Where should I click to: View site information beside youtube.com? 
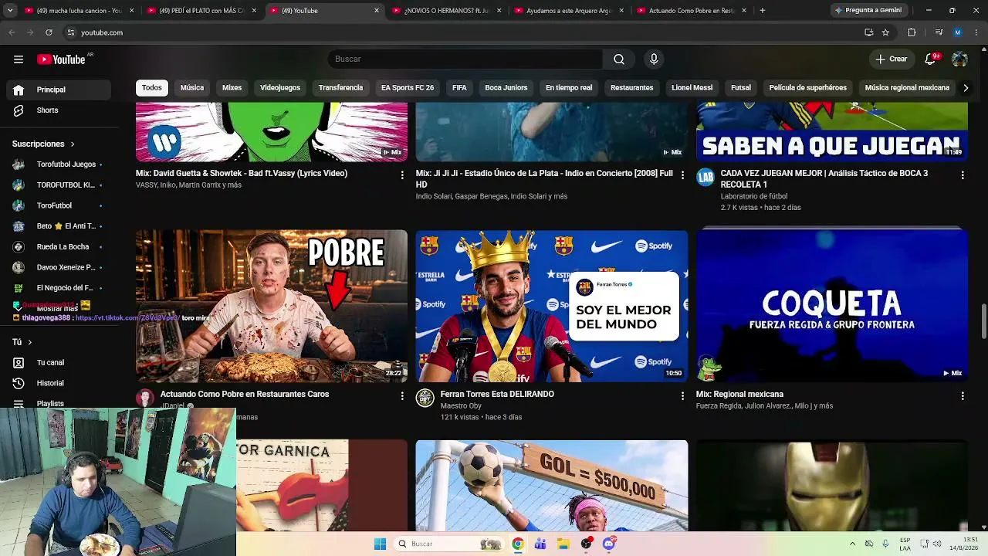pyautogui.click(x=70, y=32)
